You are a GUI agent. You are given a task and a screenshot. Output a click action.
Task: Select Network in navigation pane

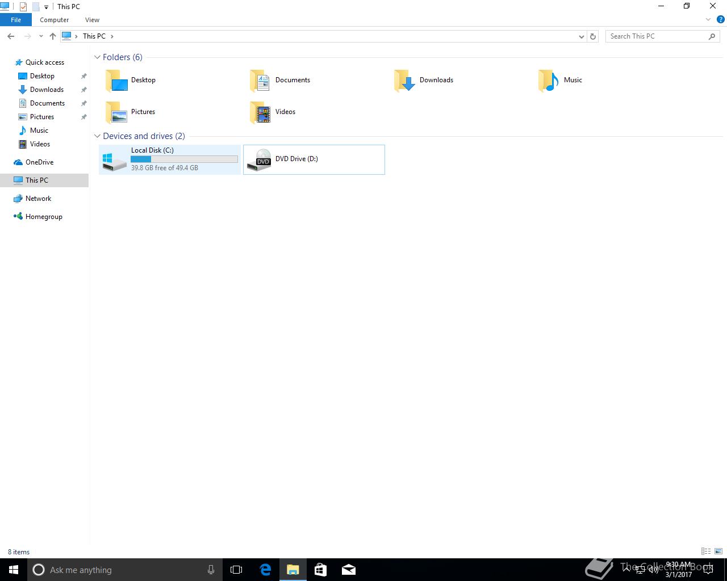tap(38, 199)
